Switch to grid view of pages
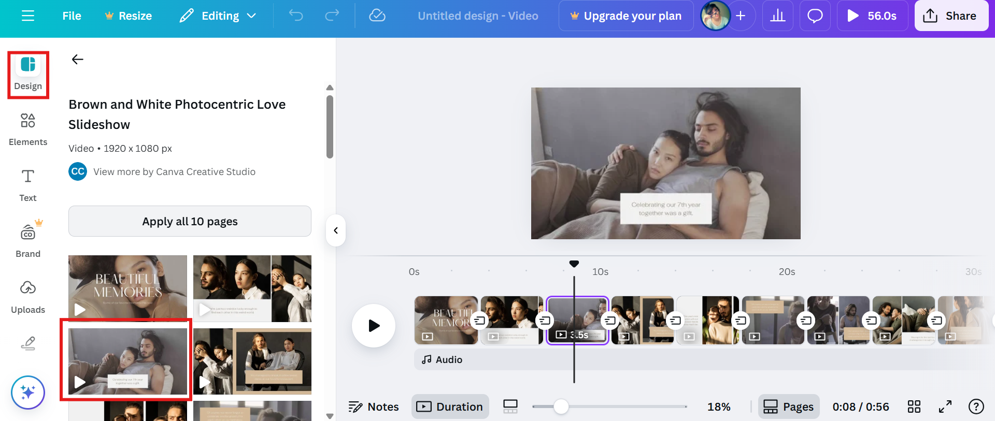Image resolution: width=995 pixels, height=421 pixels. [914, 407]
